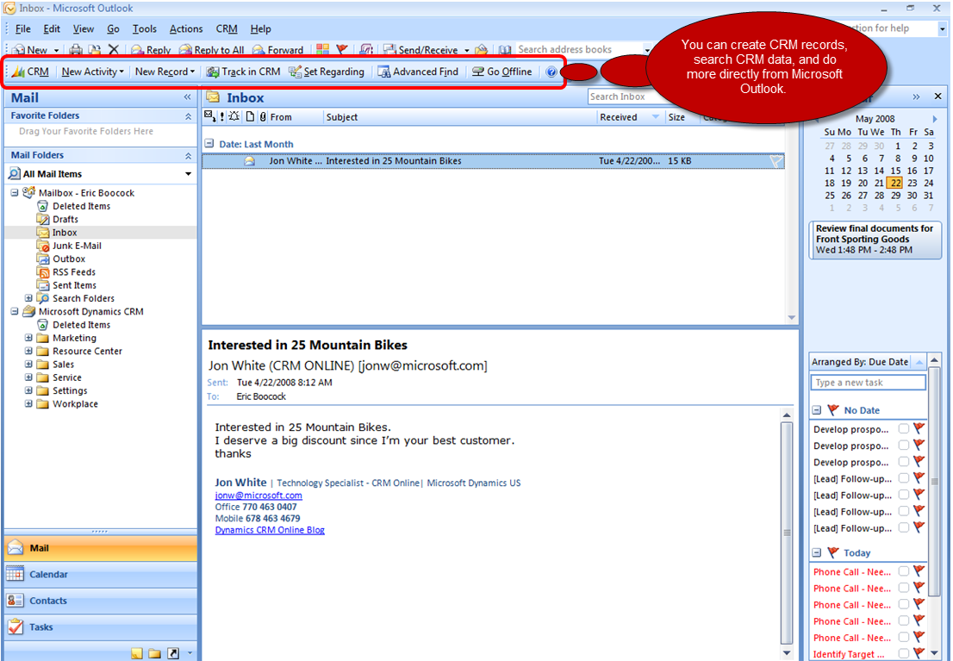Viewport: 953px width, 661px height.
Task: Open the Shortcuts icon in the navigation footer
Action: coord(173,653)
